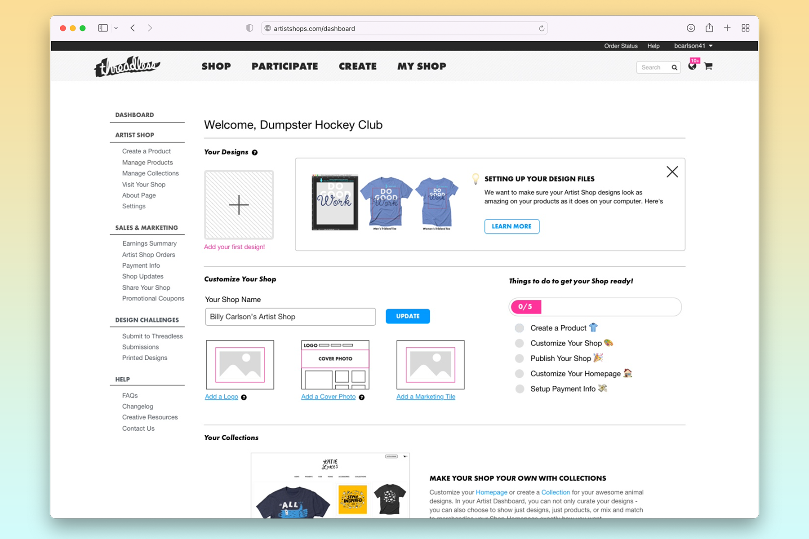This screenshot has height=539, width=809.
Task: Click the cover photo layout placeholder
Action: click(x=335, y=365)
